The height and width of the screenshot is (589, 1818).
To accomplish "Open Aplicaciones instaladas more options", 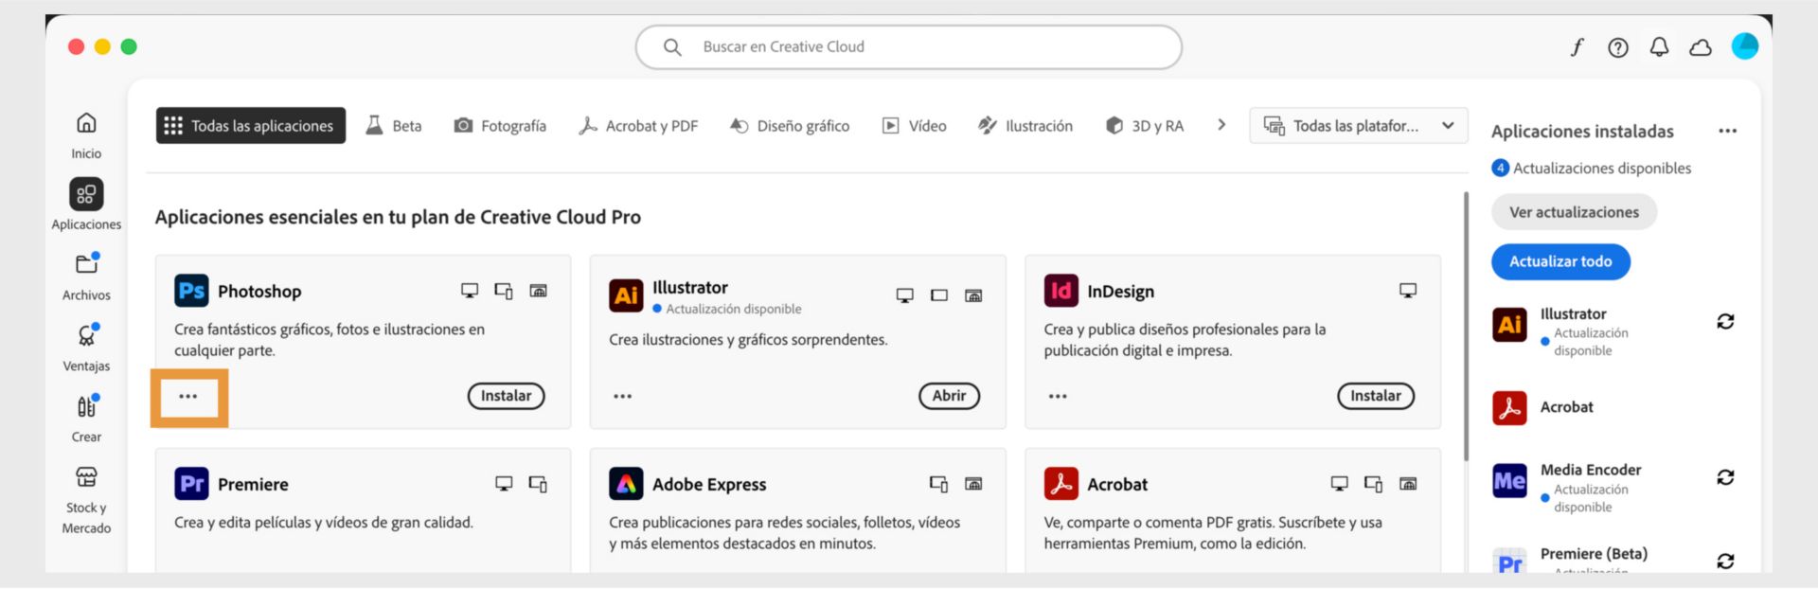I will click(1727, 131).
